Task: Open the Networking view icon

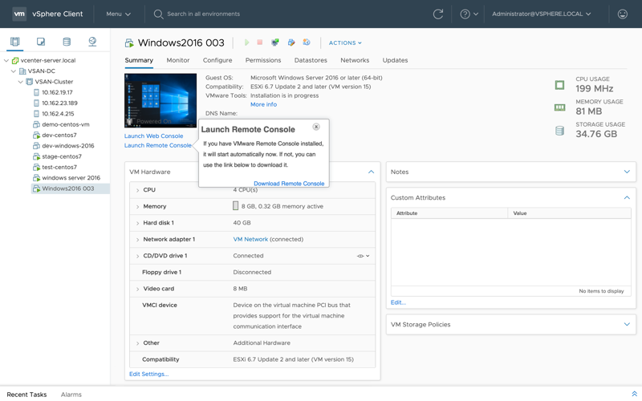Action: click(92, 42)
